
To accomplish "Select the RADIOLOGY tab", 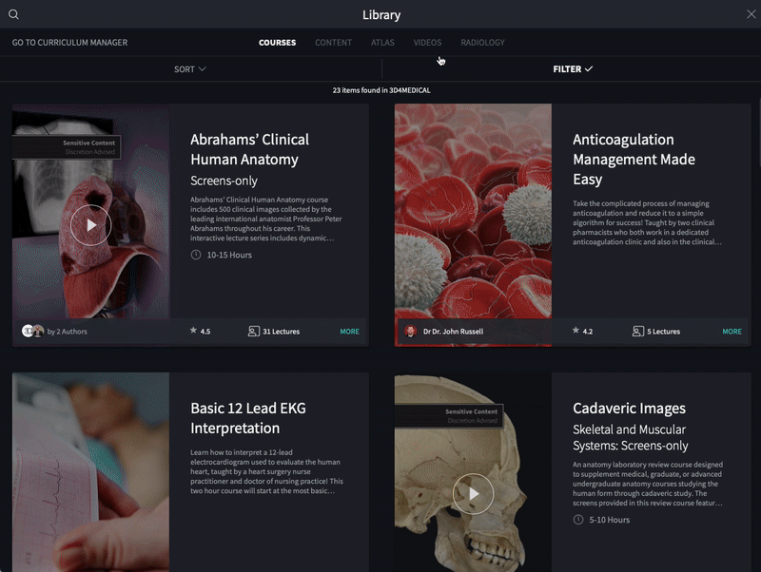I will click(x=483, y=43).
